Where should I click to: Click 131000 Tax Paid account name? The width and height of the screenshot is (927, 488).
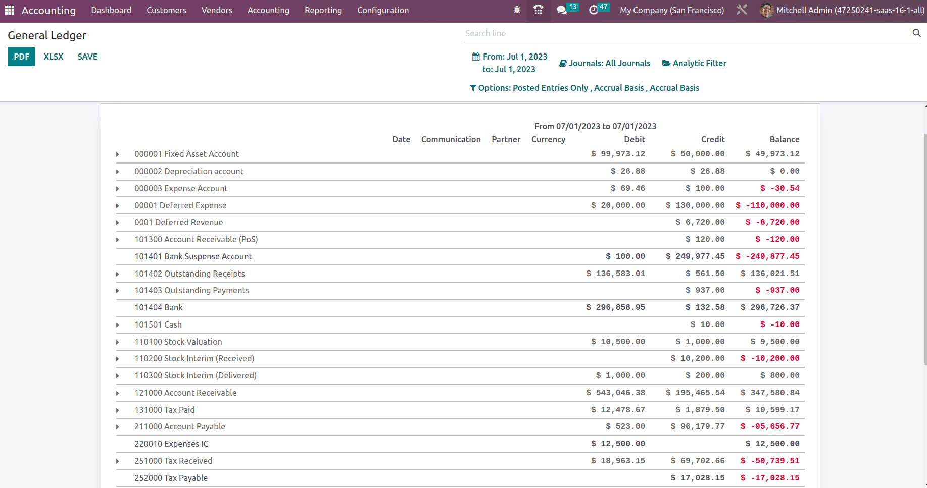pos(165,410)
